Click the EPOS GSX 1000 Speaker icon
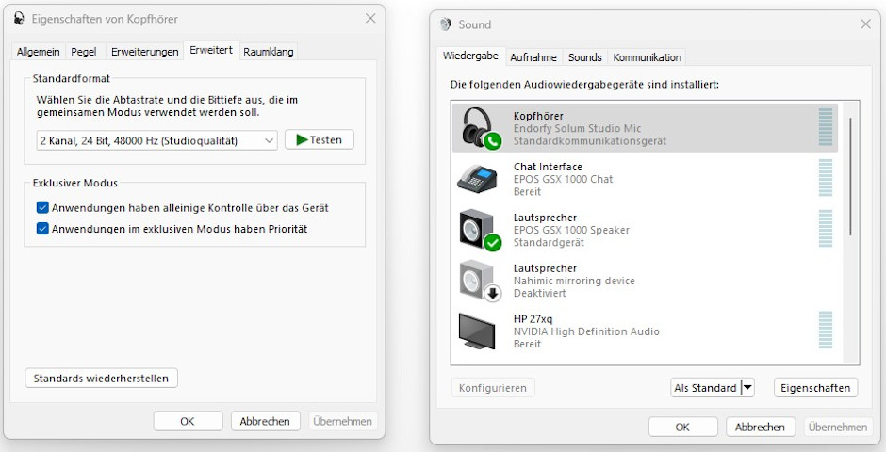 (480, 229)
